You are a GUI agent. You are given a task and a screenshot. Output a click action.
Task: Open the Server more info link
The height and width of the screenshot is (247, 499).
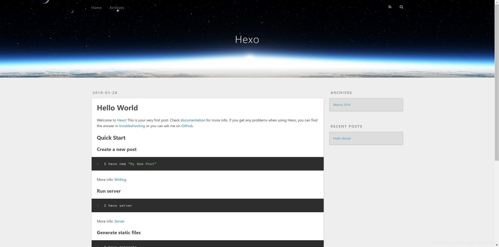(x=119, y=221)
